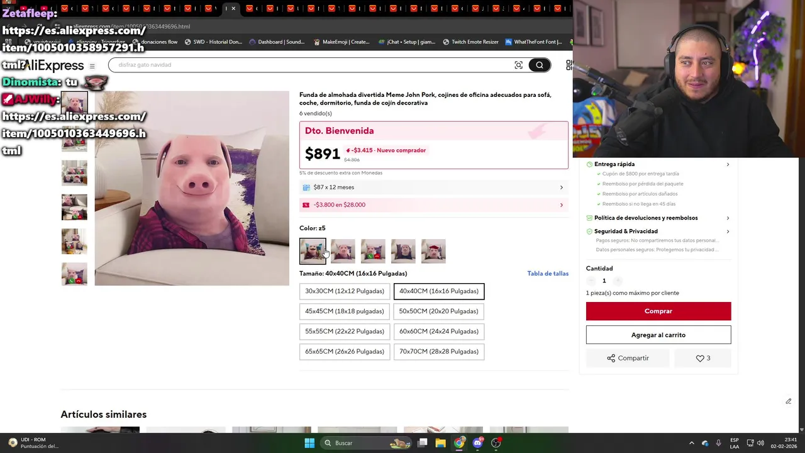Click the Artículos similares heading
This screenshot has height=453, width=805.
[x=104, y=415]
